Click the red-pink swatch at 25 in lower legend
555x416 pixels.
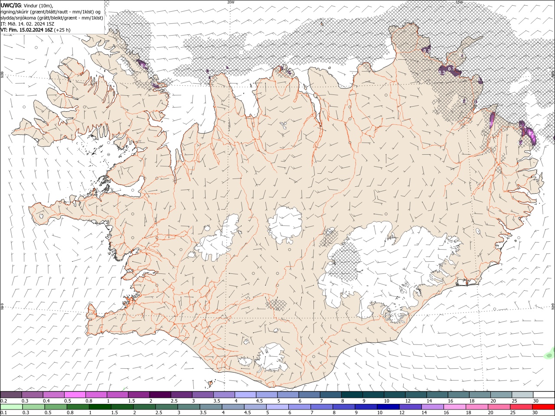tap(521, 407)
